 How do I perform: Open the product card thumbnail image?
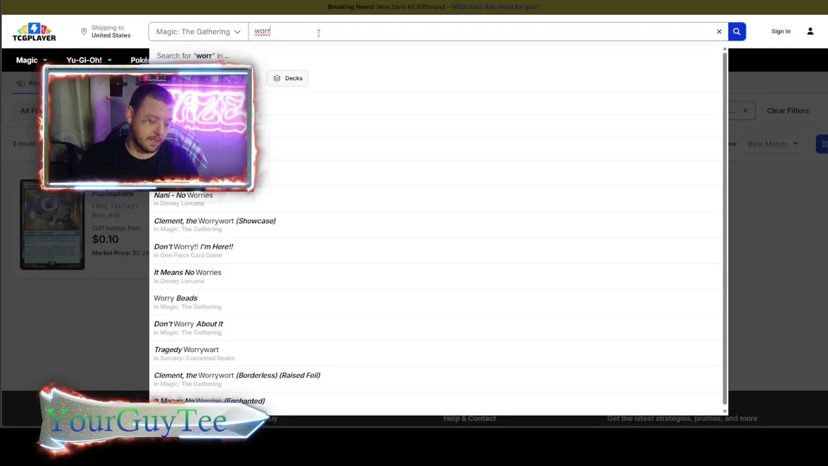point(52,225)
